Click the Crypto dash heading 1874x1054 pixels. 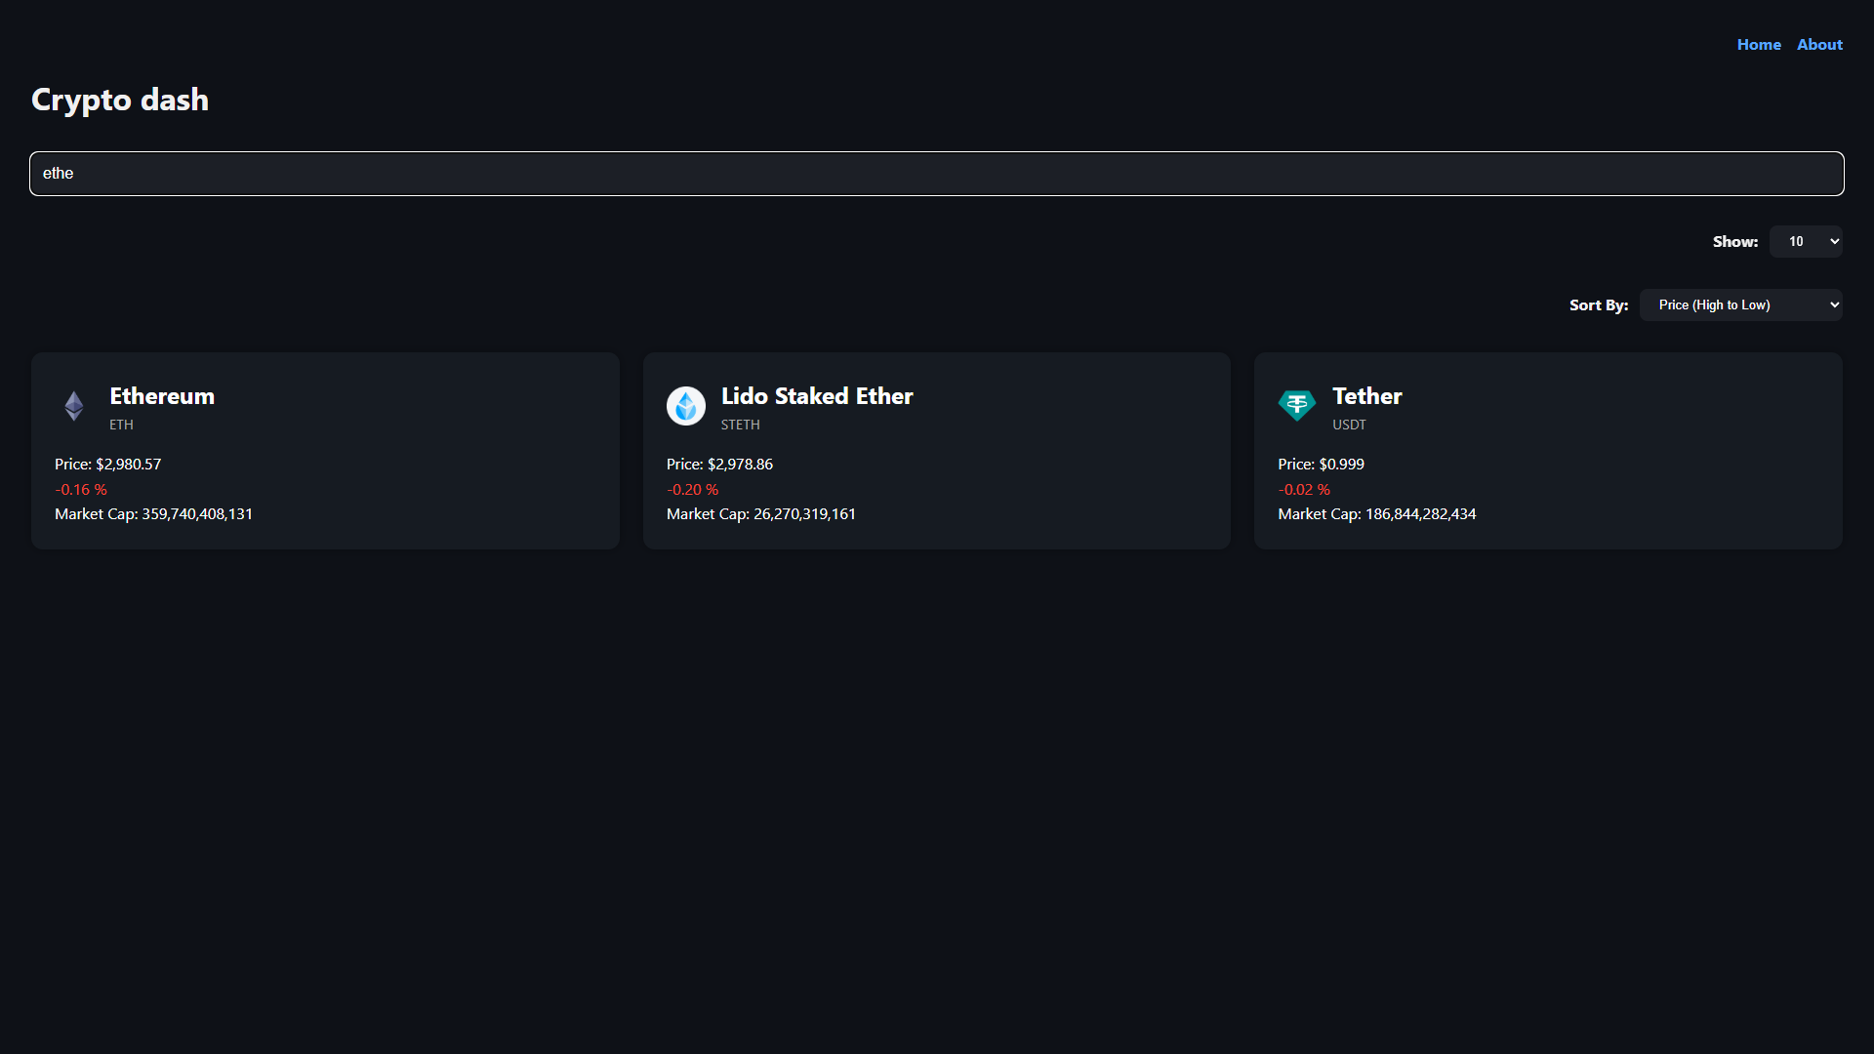click(x=120, y=100)
